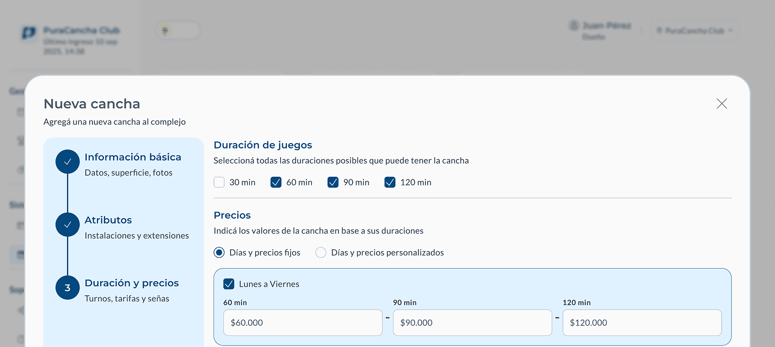Click the Información básica step checkmark circle

[67, 162]
